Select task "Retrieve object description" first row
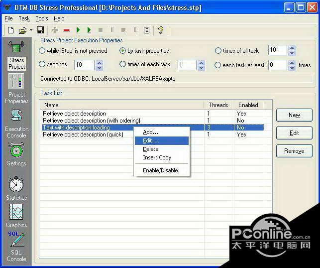Viewport: 320px width, 268px height. (153, 114)
